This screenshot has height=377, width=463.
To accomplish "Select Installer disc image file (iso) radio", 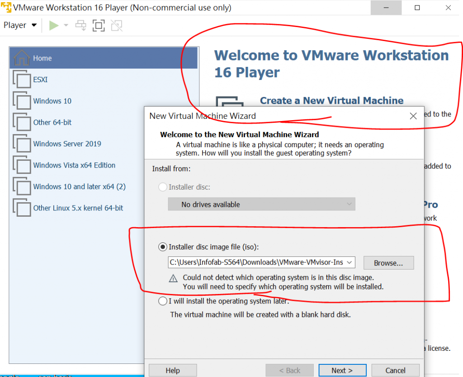I will 163,247.
